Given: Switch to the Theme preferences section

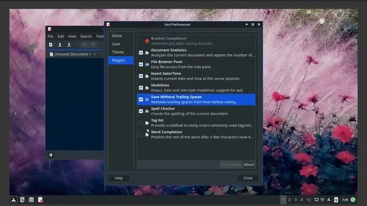Looking at the screenshot, I should [121, 52].
